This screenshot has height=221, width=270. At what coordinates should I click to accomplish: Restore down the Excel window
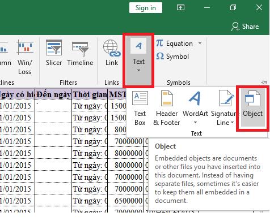coord(233,7)
